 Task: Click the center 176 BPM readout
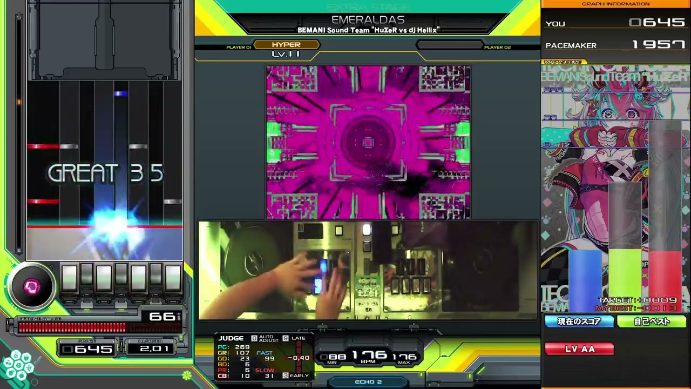(x=369, y=355)
